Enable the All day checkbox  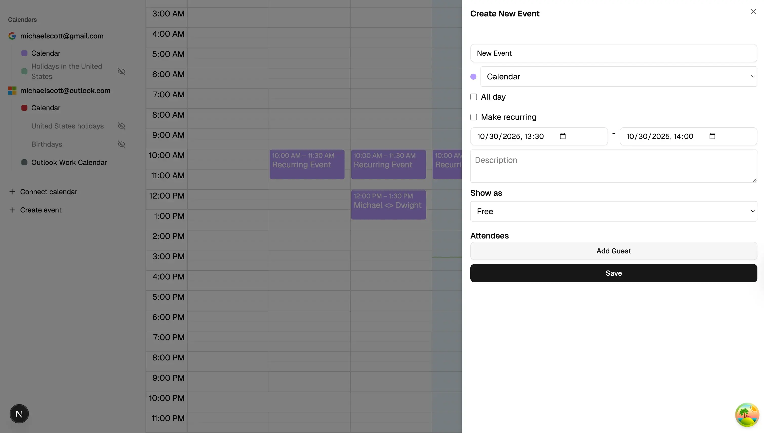pyautogui.click(x=474, y=97)
